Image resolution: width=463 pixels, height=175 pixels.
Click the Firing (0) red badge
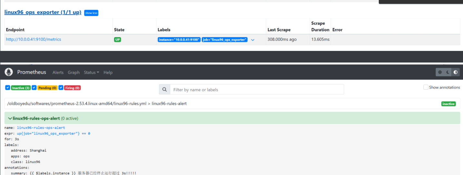coord(72,88)
